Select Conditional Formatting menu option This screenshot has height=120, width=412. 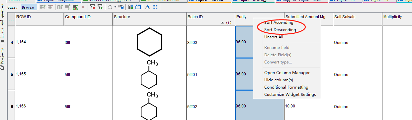point(286,87)
